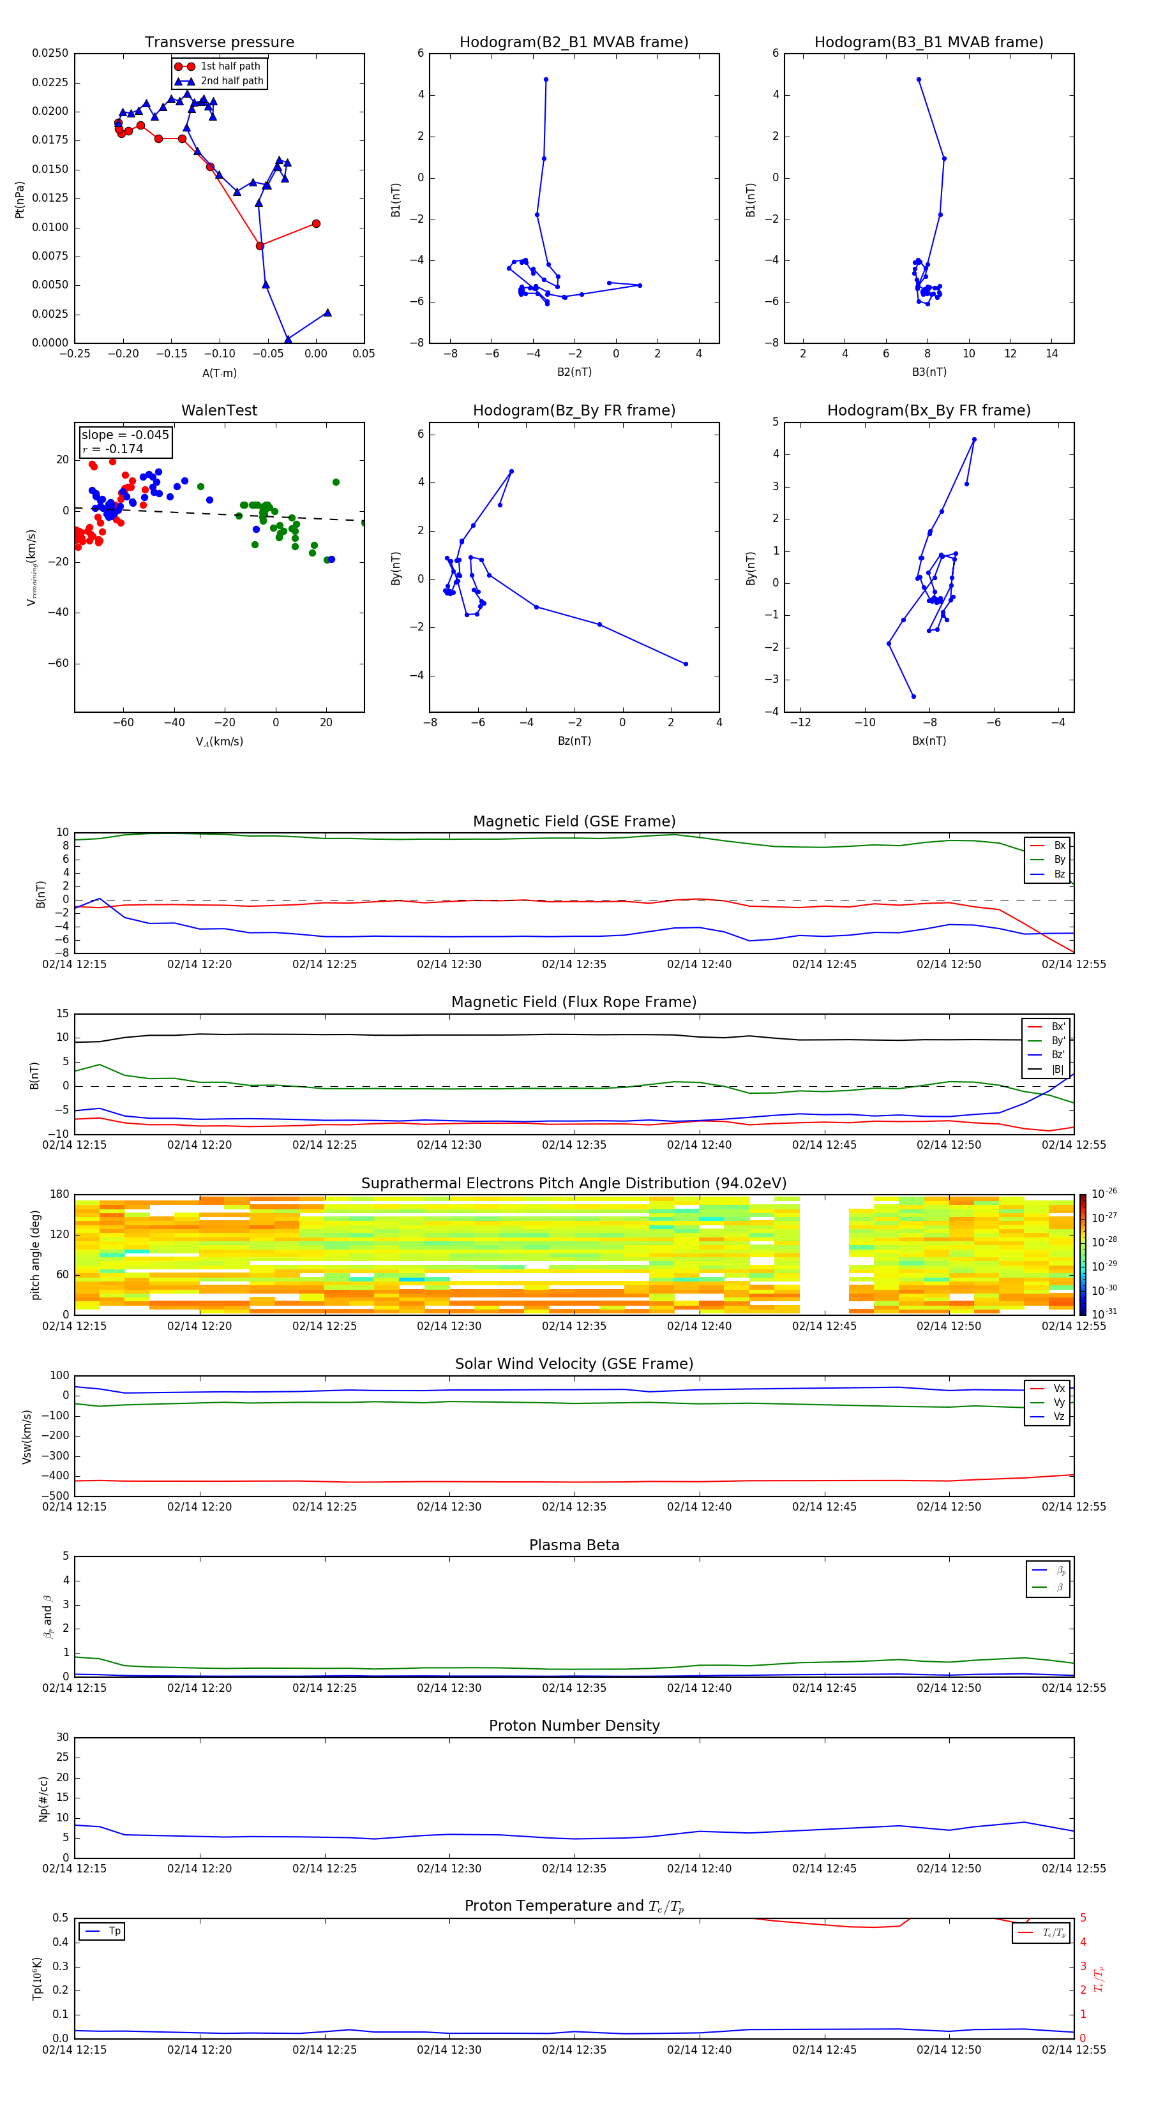The image size is (1149, 2106).
Task: Click the By' entry in Flux Rope legend
Action: (x=1046, y=1042)
